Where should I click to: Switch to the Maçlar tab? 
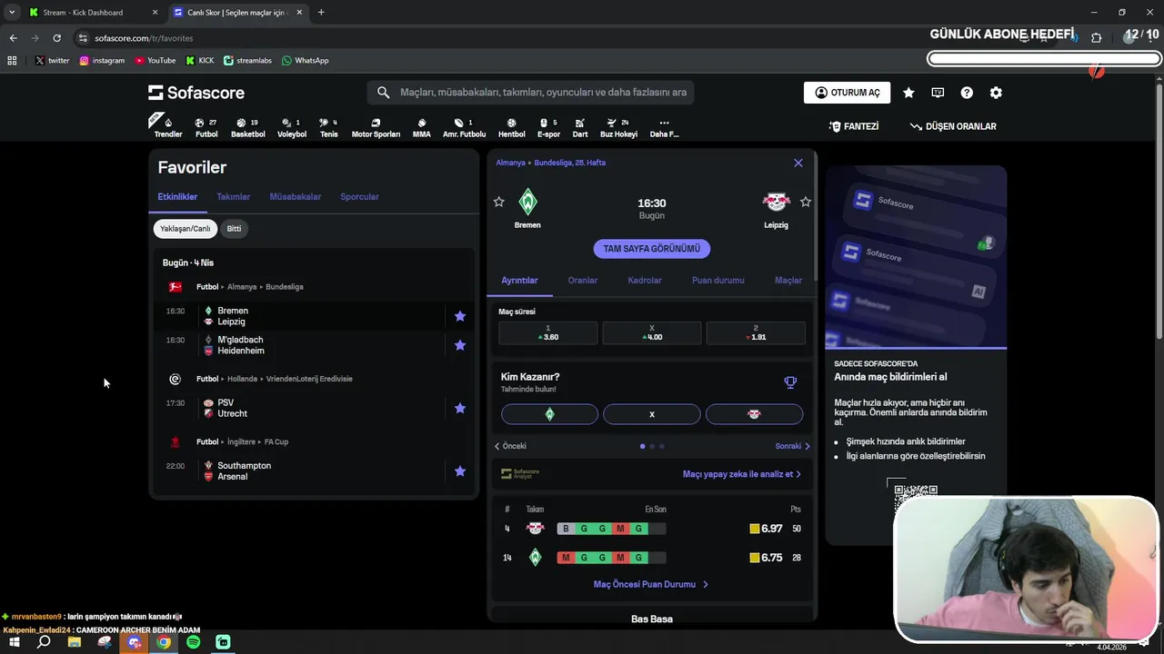(x=788, y=281)
